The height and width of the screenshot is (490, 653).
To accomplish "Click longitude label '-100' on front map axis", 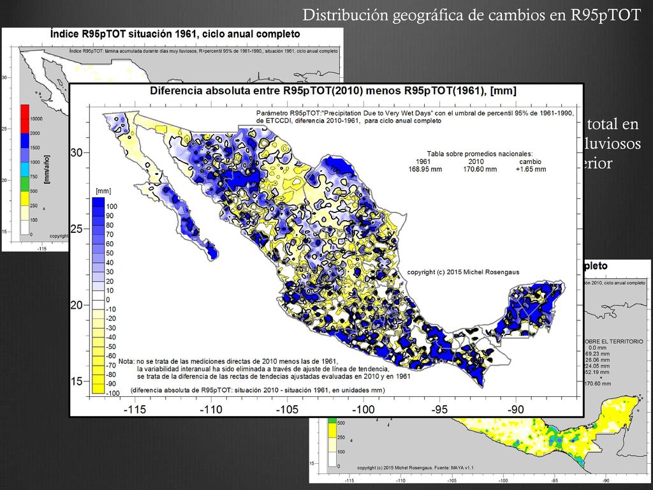I will [363, 410].
